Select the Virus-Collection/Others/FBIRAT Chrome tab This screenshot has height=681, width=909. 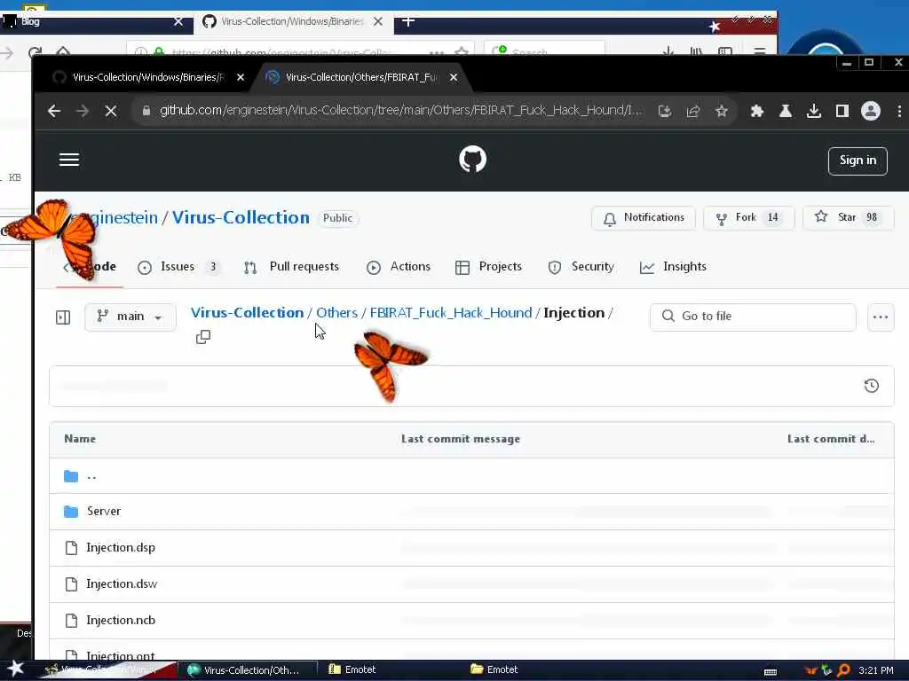(362, 77)
